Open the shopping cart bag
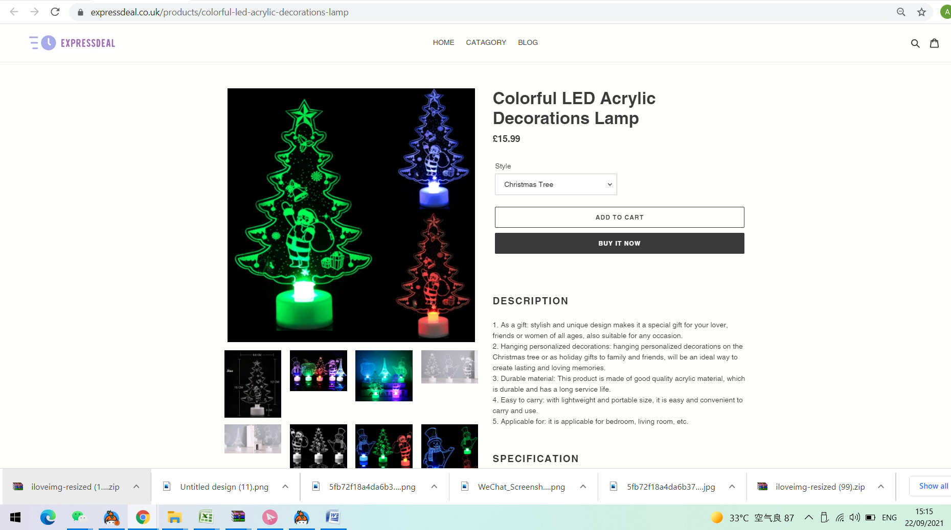The width and height of the screenshot is (951, 530). click(934, 43)
